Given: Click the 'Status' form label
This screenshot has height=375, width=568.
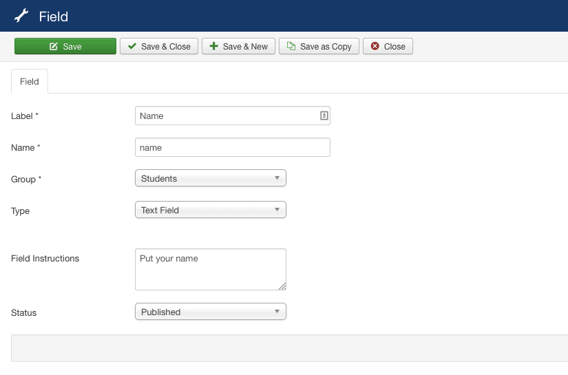Looking at the screenshot, I should point(24,312).
